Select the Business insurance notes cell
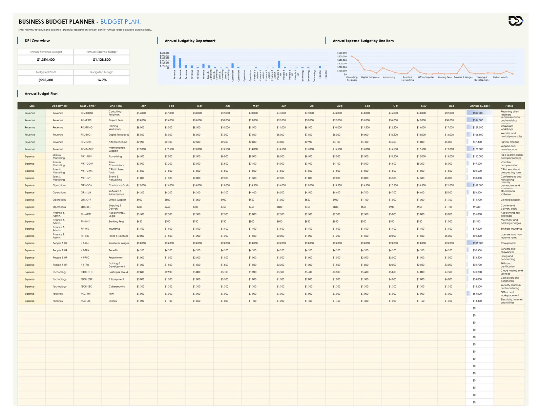 (x=509, y=229)
